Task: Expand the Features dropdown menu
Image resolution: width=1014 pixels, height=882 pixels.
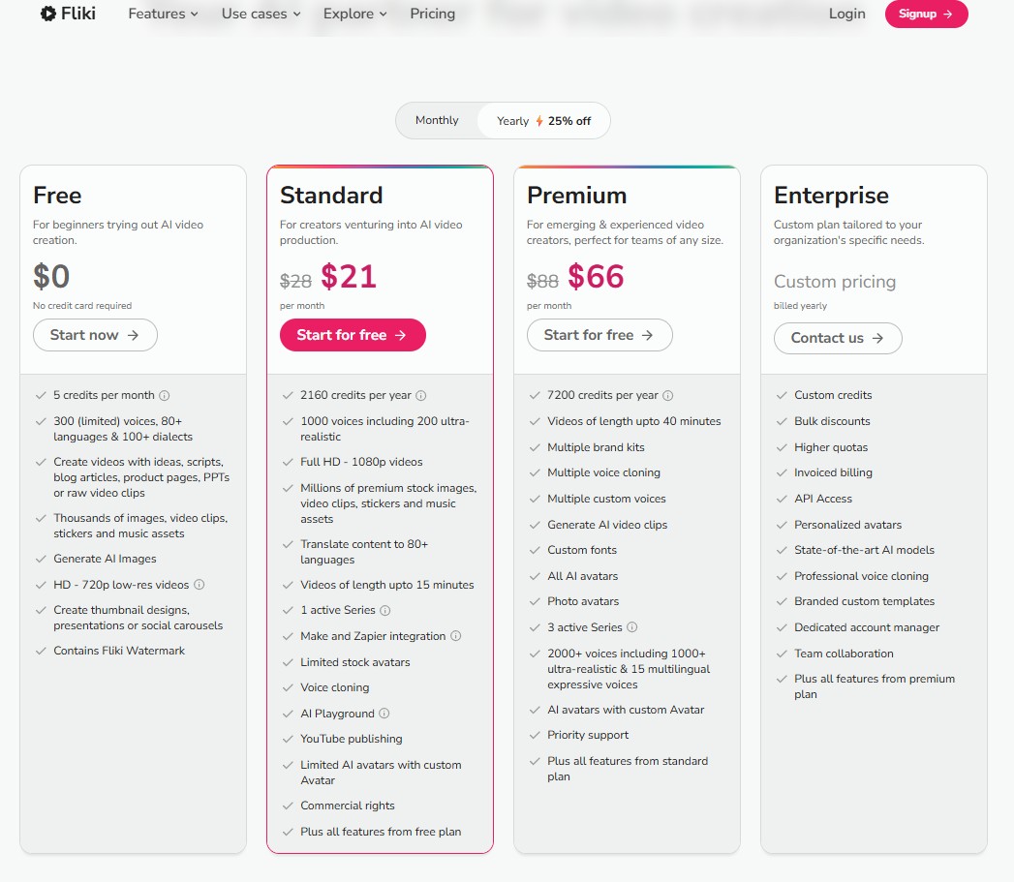Action: pos(162,14)
